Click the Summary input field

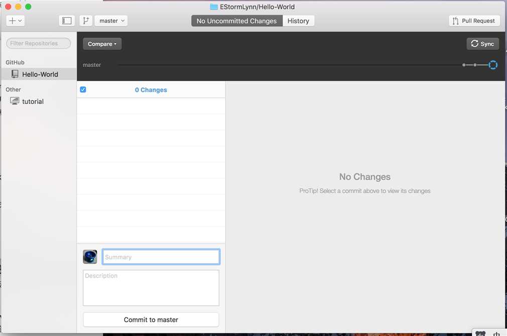[x=161, y=257]
